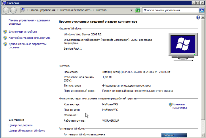Click the green refresh button

(x=137, y=10)
